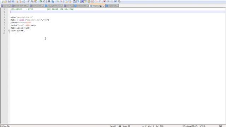Start recording a macro

click(105, 1)
